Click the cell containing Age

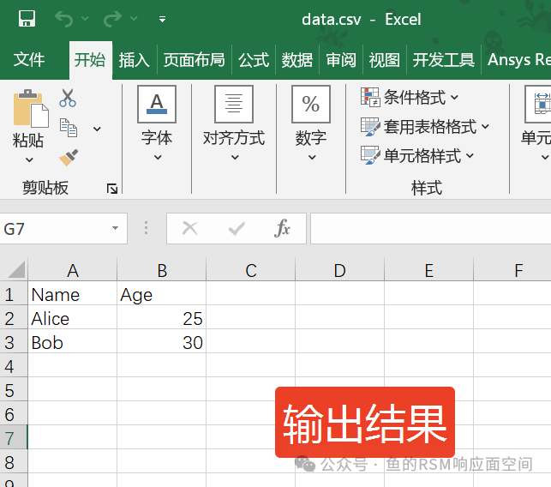pyautogui.click(x=162, y=294)
